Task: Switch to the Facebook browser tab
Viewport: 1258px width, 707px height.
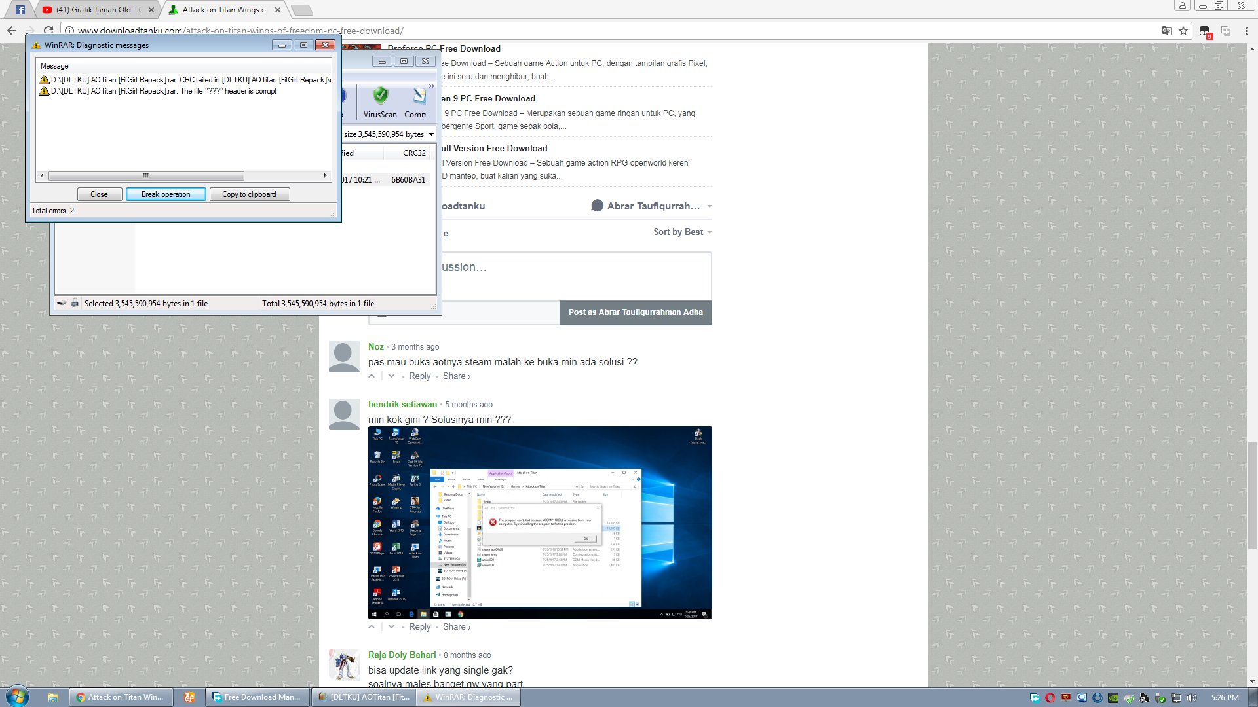Action: tap(20, 10)
